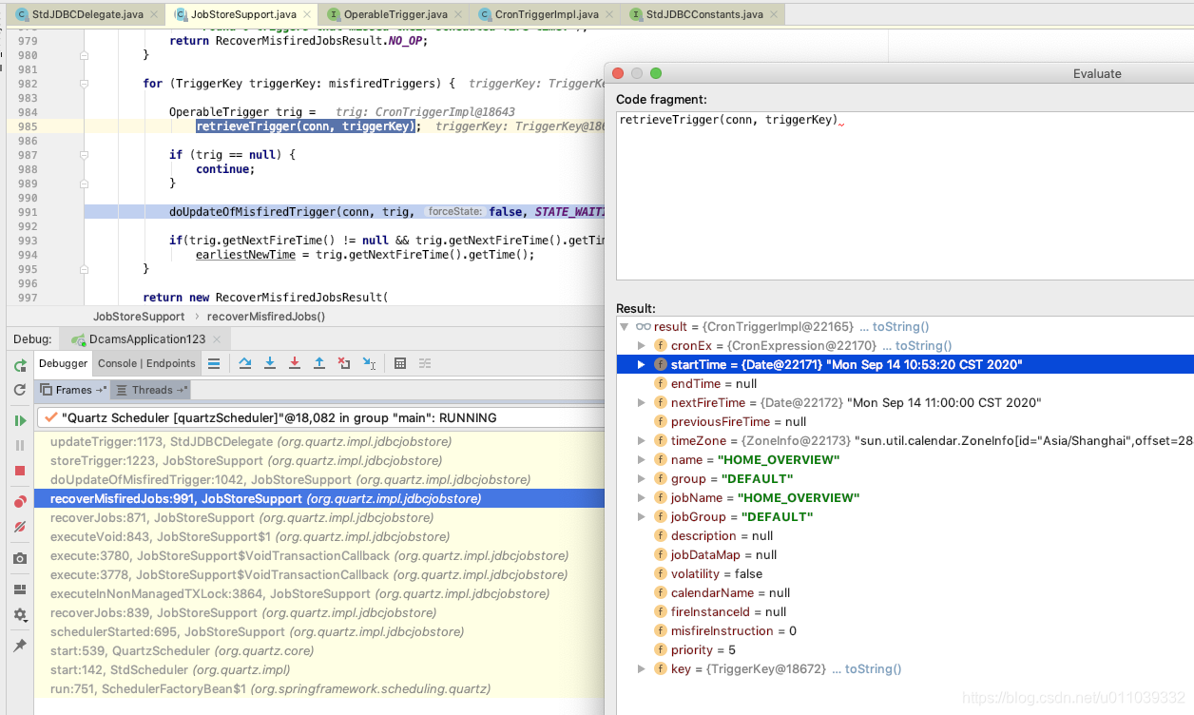
Task: Click the update running application icon
Action: (x=20, y=390)
